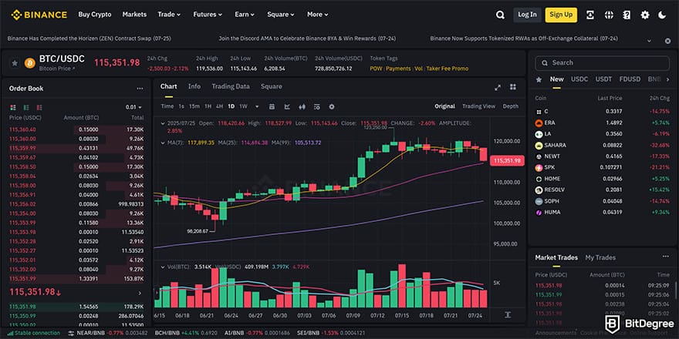Show bids only order book view

point(26,107)
